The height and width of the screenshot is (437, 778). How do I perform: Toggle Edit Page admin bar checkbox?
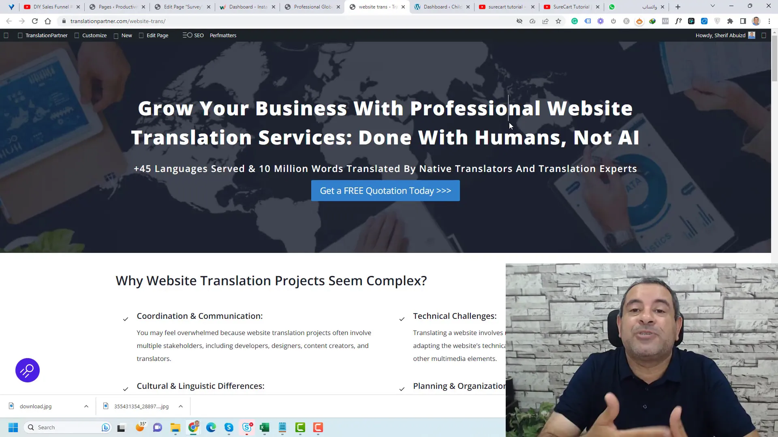coord(141,35)
